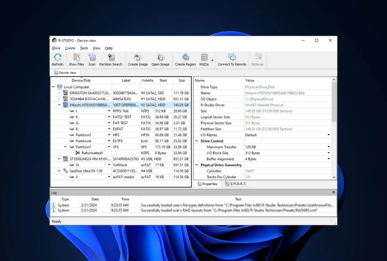Click properties scrollbar up arrow

pos(334,80)
